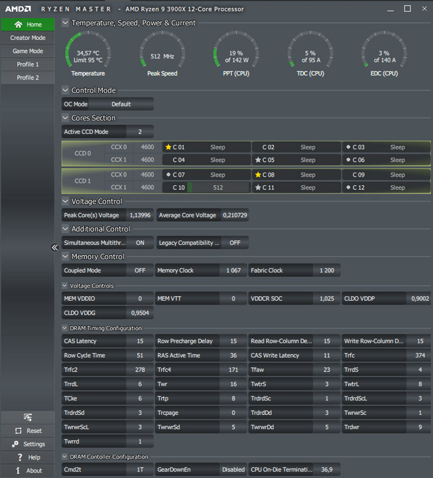Click the dot marker on core C 12
433x478 pixels.
point(348,187)
